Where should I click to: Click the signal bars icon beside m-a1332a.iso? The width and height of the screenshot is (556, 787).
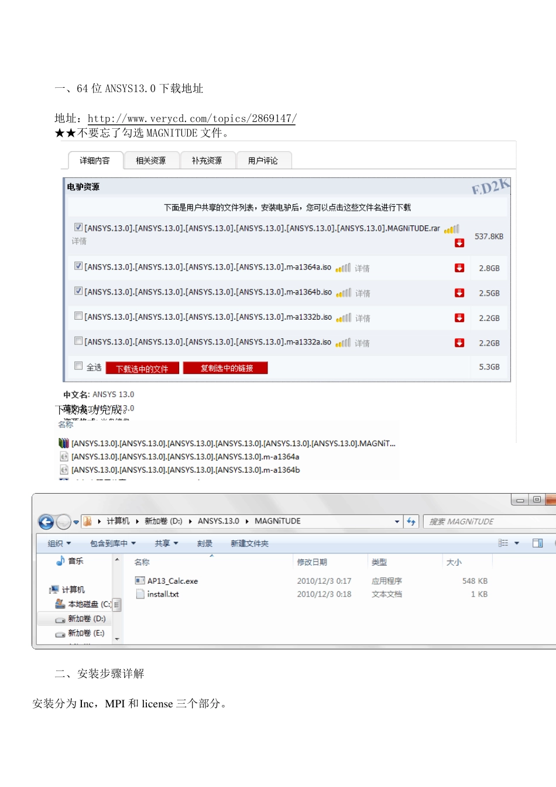[344, 343]
